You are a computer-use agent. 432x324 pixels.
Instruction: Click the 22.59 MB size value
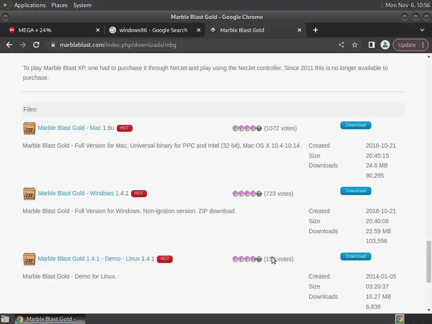click(378, 231)
